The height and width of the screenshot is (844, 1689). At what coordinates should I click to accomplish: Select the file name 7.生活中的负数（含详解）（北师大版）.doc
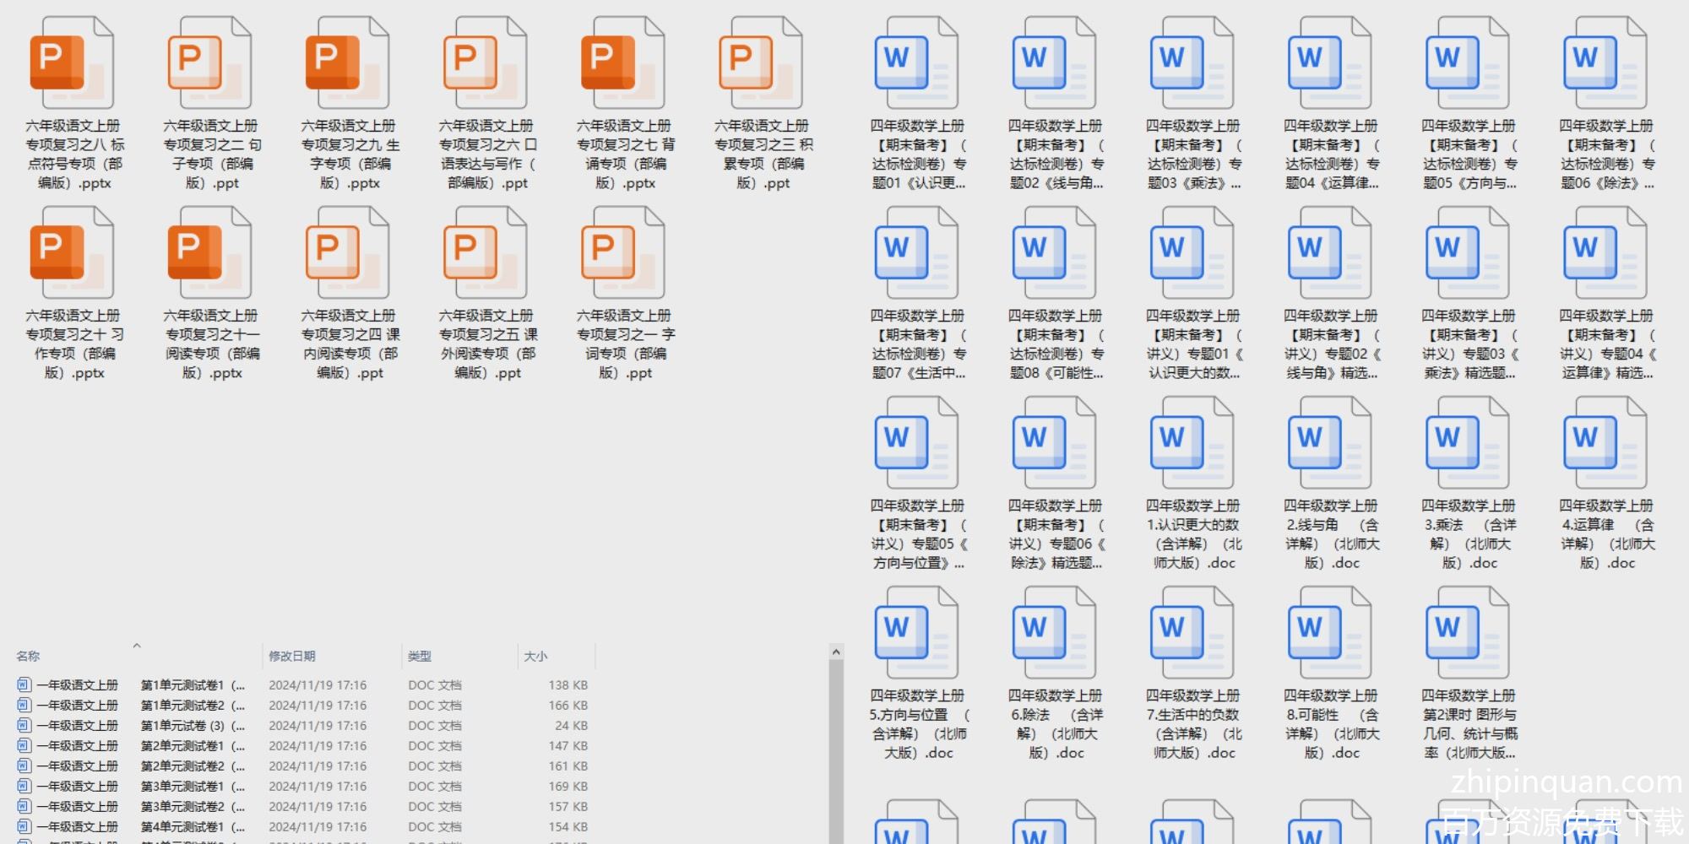1193,724
